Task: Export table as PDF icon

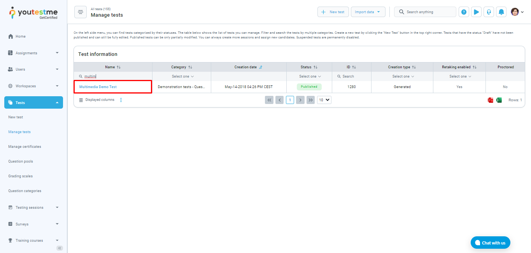Action: tap(491, 100)
